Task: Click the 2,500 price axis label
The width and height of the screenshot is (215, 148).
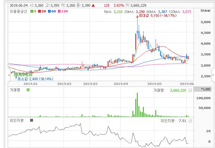Action: (205, 76)
